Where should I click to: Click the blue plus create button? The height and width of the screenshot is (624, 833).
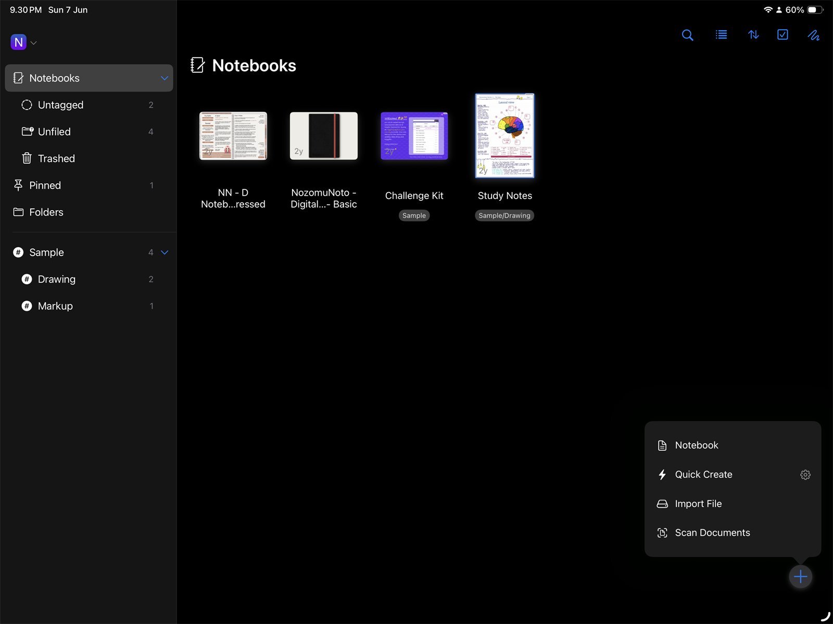[801, 577]
